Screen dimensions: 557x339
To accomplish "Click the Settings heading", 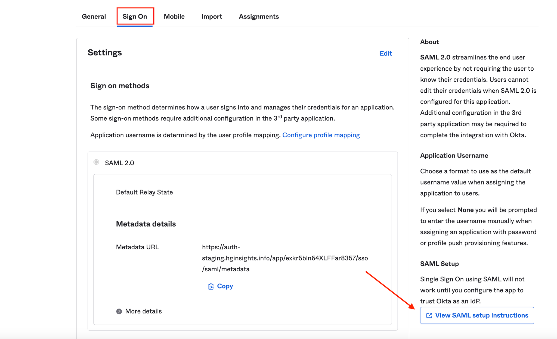I will click(x=105, y=52).
